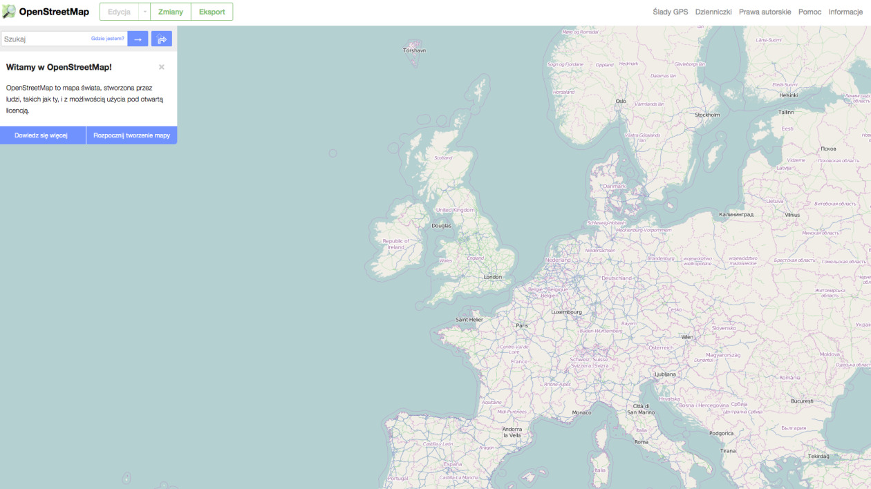Viewport: 871px width, 489px height.
Task: Open the Eksport tab
Action: pyautogui.click(x=212, y=12)
